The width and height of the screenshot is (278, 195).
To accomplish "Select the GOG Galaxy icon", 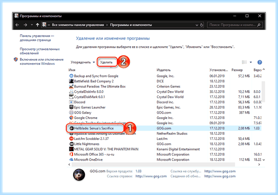I will pyautogui.click(x=71, y=113).
